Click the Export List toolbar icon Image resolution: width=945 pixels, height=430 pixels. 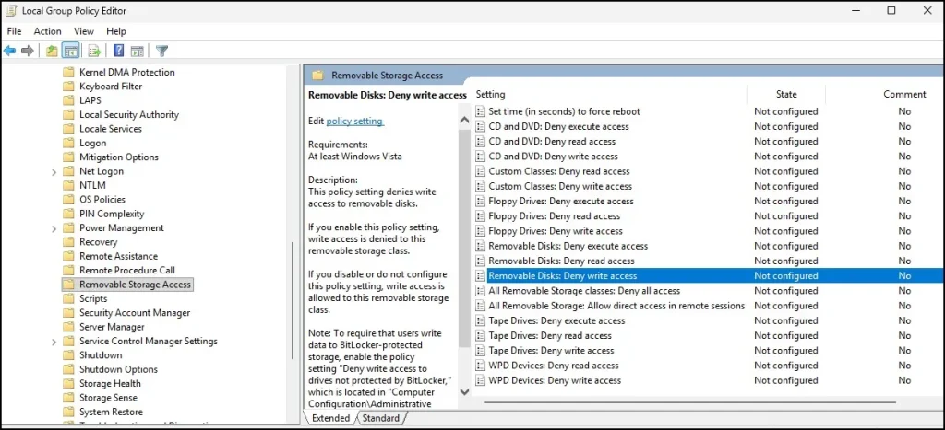[95, 52]
